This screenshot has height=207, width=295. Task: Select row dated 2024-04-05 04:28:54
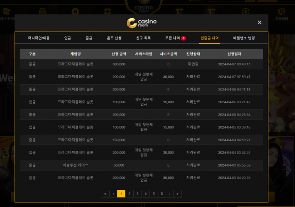(x=141, y=115)
